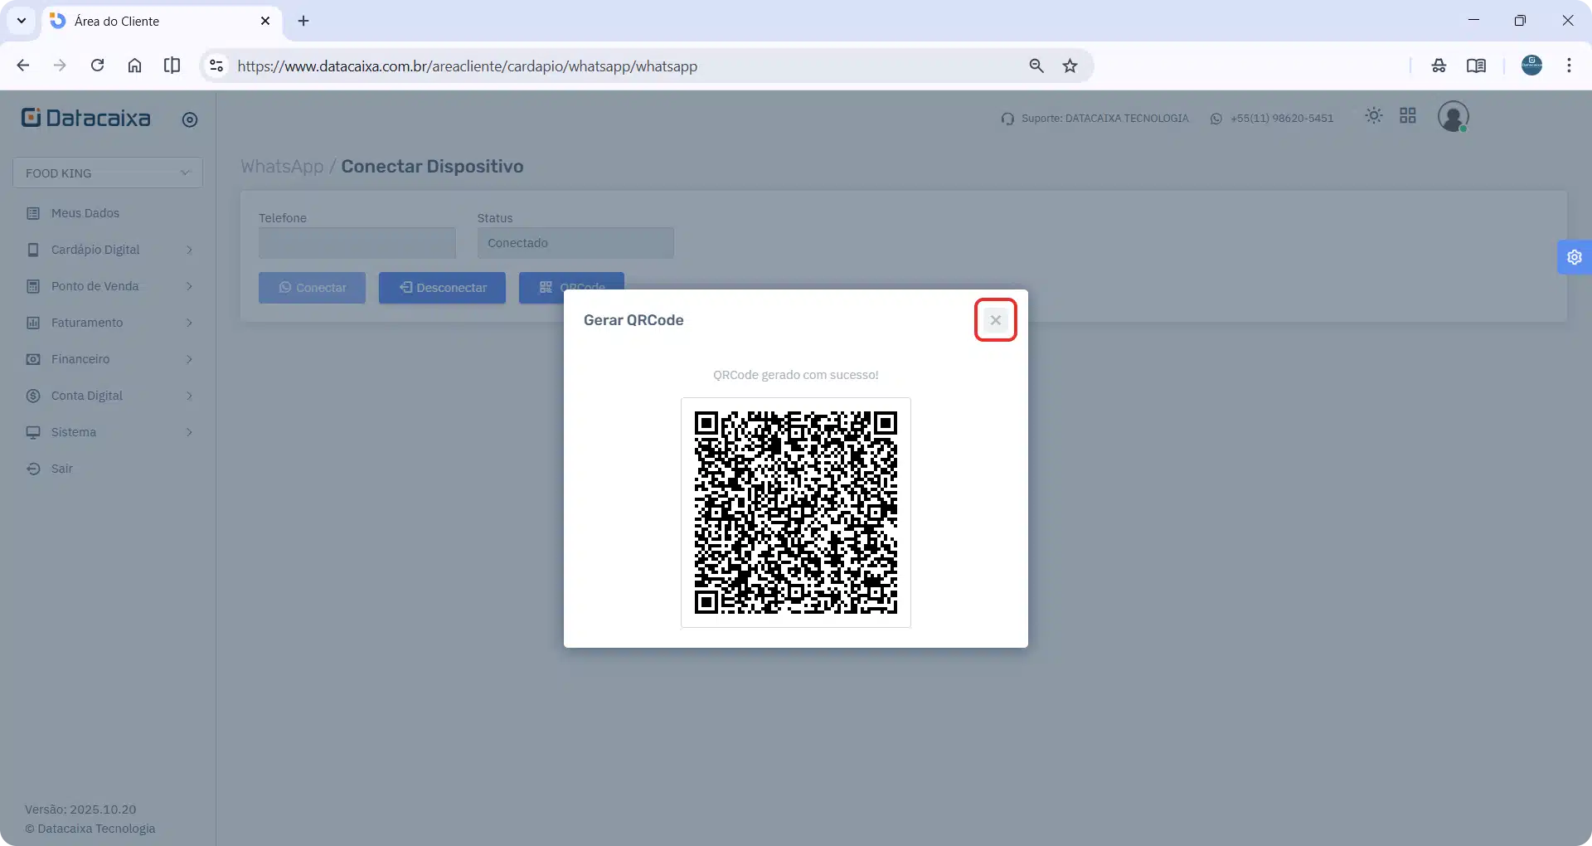
Task: Click the WhatsApp support phone number
Action: (x=1281, y=119)
